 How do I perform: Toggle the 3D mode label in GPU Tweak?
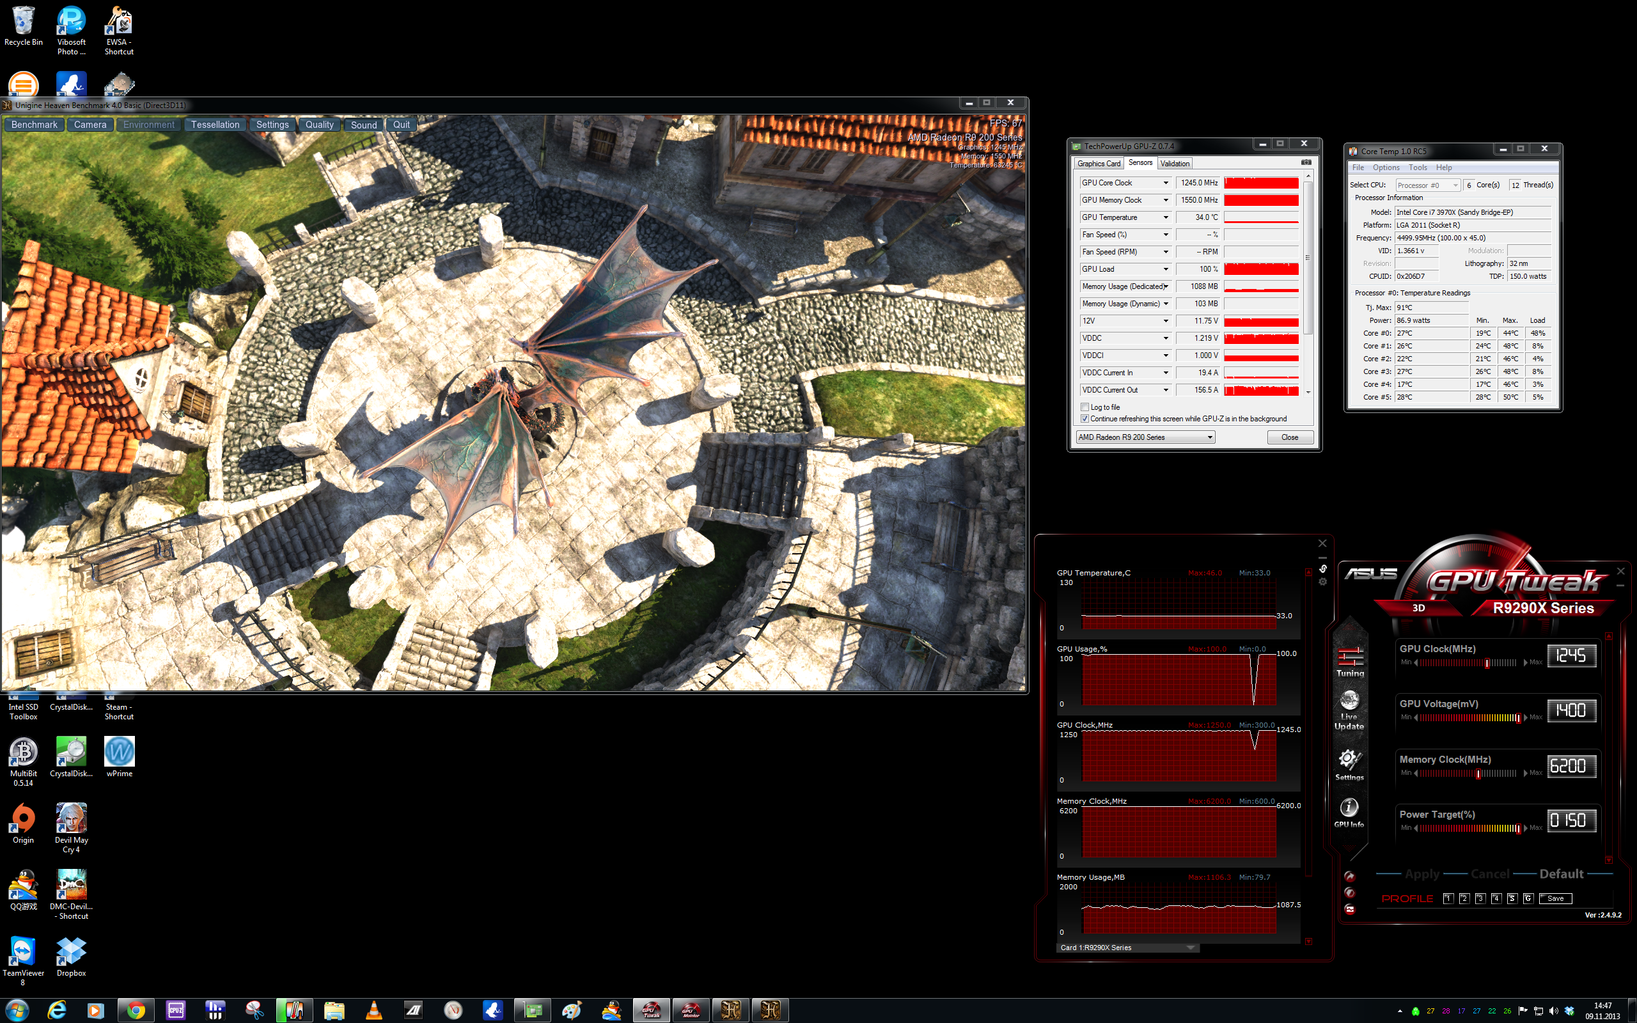1418,607
